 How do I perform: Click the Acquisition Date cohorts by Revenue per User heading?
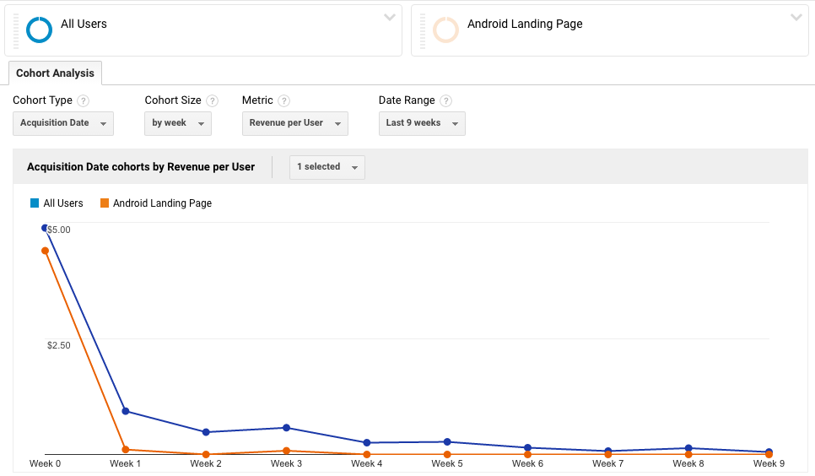coord(141,167)
